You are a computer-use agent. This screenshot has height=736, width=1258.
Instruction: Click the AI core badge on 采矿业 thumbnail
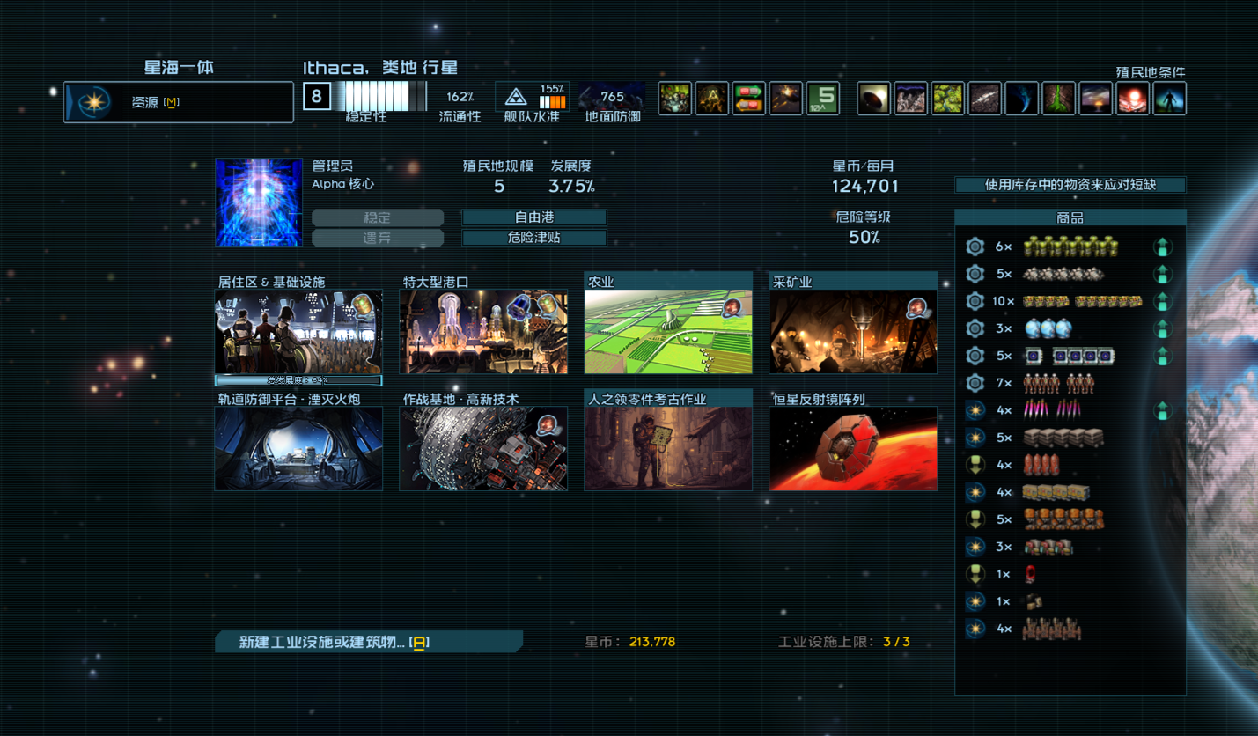(x=916, y=308)
